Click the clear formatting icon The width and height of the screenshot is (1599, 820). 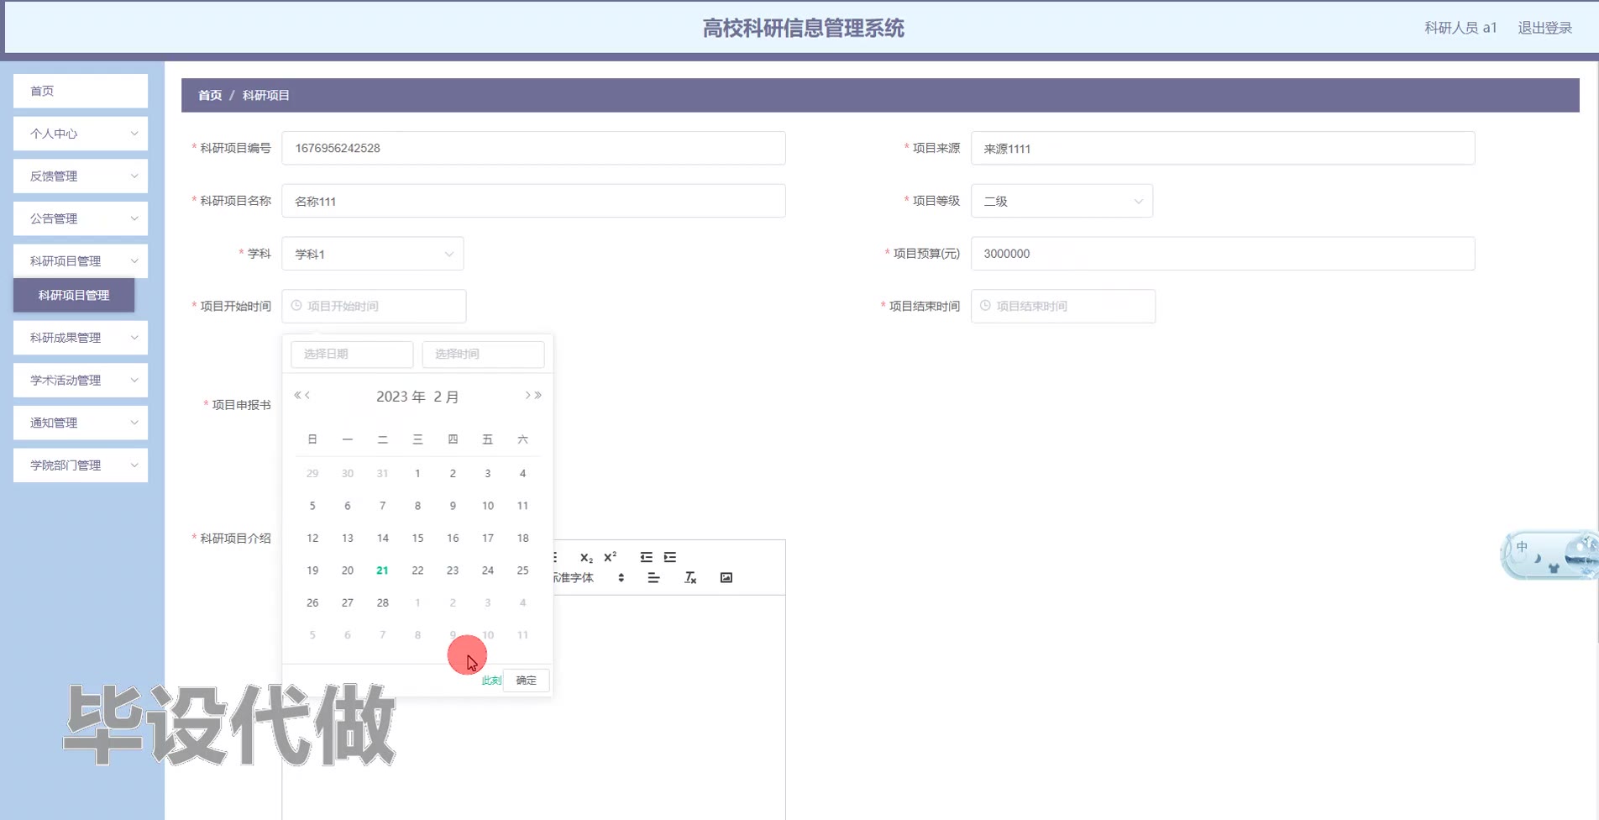(x=690, y=578)
